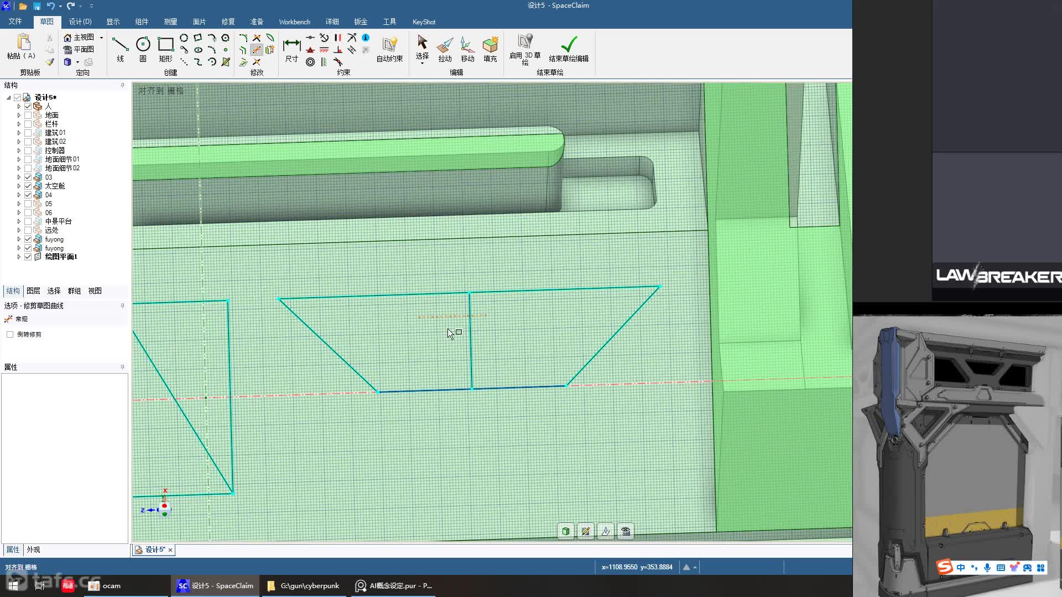Expand the 绘图平面1 tree node
This screenshot has width=1062, height=597.
[x=19, y=256]
